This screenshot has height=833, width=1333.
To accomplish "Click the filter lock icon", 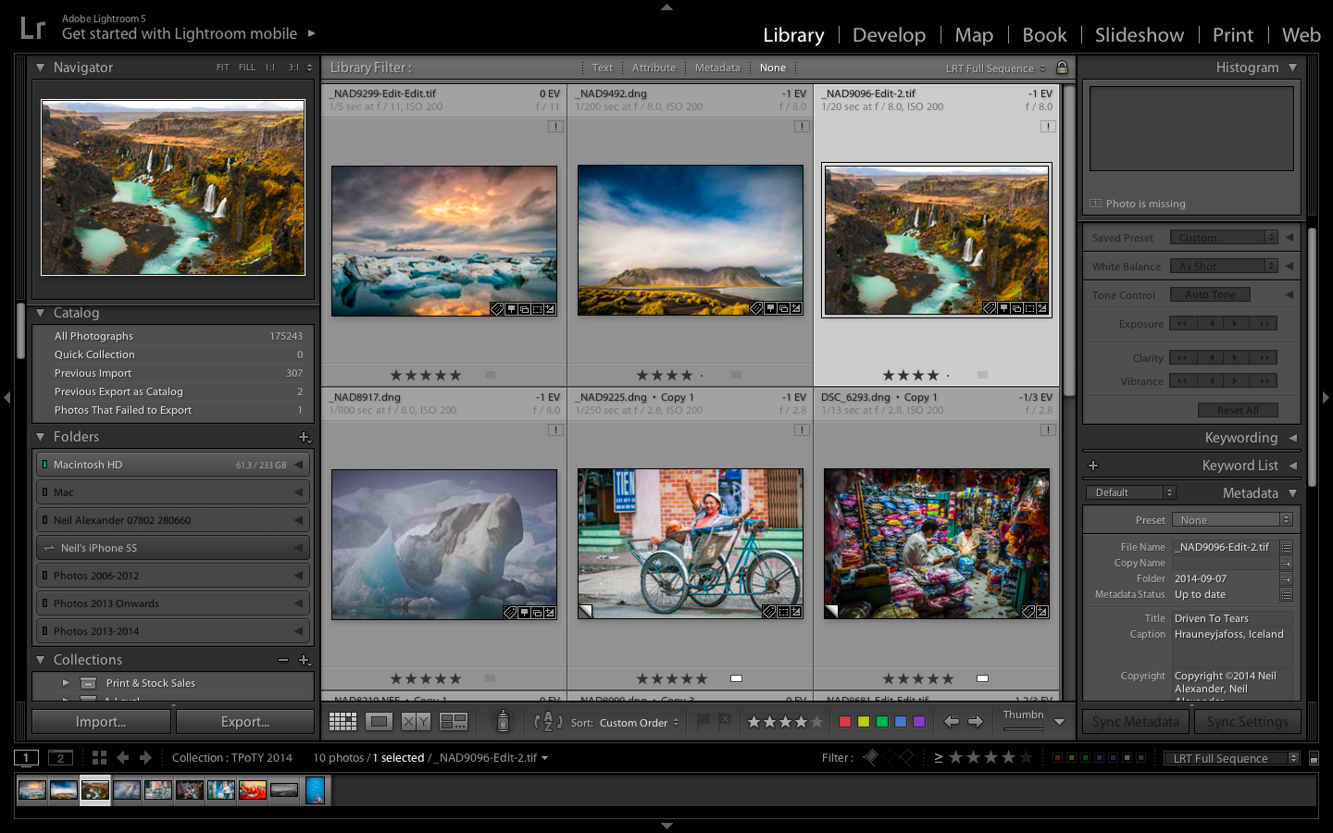I will (x=1062, y=68).
